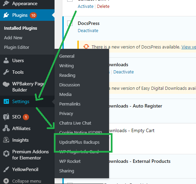Click the Auto Register plugin title

point(136,106)
